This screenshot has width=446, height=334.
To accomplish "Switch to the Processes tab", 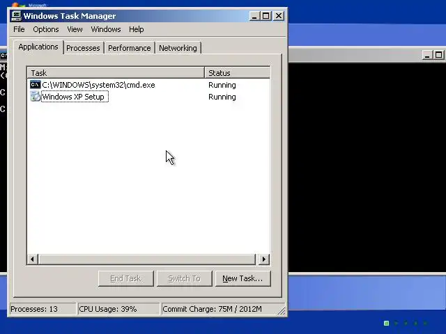I will tap(83, 48).
